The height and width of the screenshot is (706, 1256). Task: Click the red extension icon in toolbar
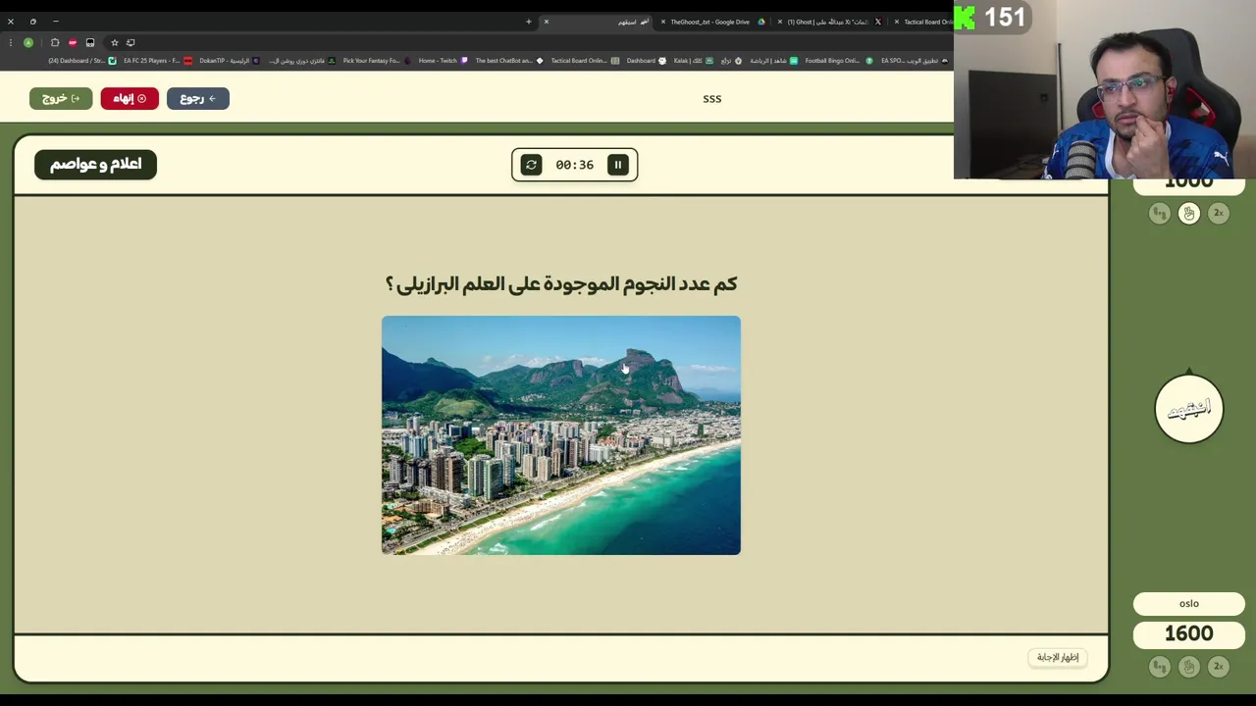point(73,42)
